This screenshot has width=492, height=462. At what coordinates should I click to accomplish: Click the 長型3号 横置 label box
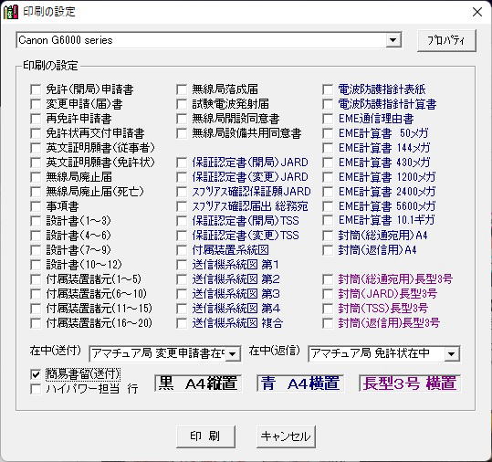(410, 383)
